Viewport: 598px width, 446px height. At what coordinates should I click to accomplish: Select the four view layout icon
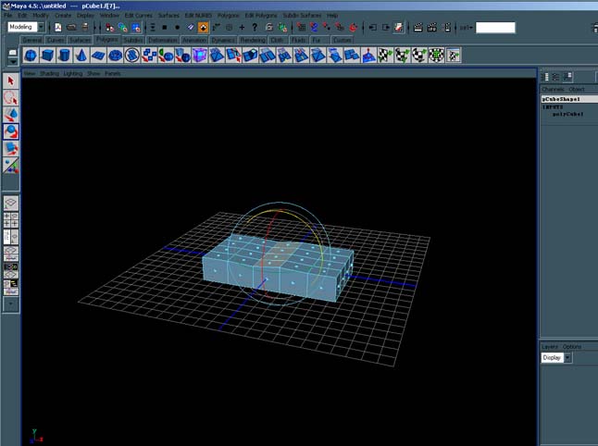[11, 220]
